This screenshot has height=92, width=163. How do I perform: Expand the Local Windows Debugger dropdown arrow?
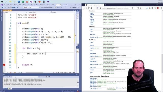[53, 7]
